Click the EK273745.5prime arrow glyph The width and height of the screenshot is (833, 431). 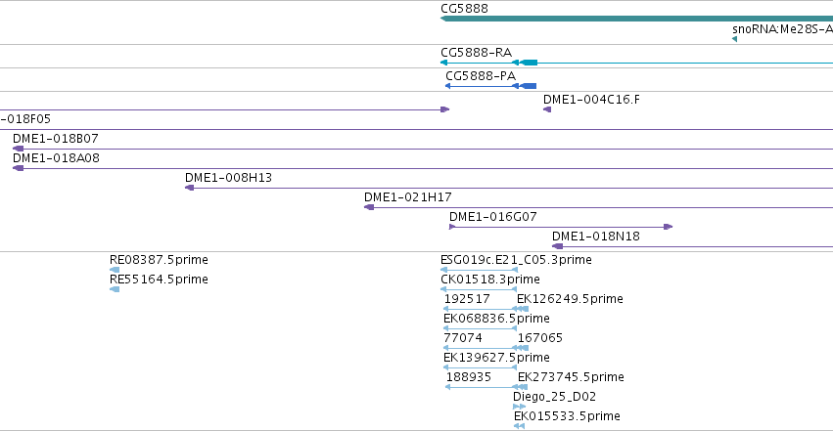click(x=523, y=388)
